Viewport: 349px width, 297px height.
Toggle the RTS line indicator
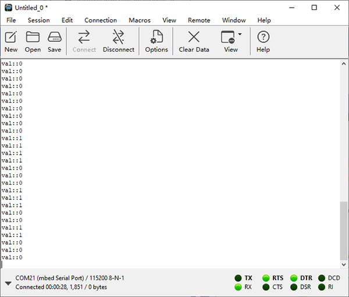click(x=266, y=278)
